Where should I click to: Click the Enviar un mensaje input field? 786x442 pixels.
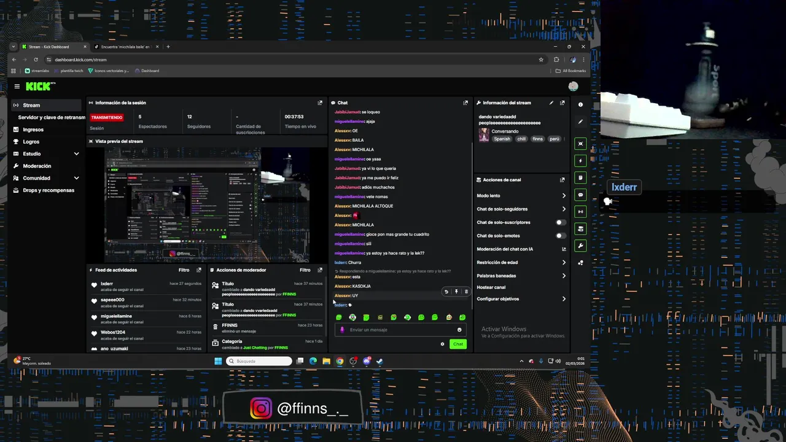pyautogui.click(x=400, y=330)
